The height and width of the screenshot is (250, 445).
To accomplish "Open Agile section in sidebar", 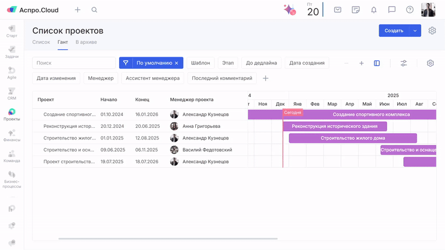I will click(x=12, y=73).
